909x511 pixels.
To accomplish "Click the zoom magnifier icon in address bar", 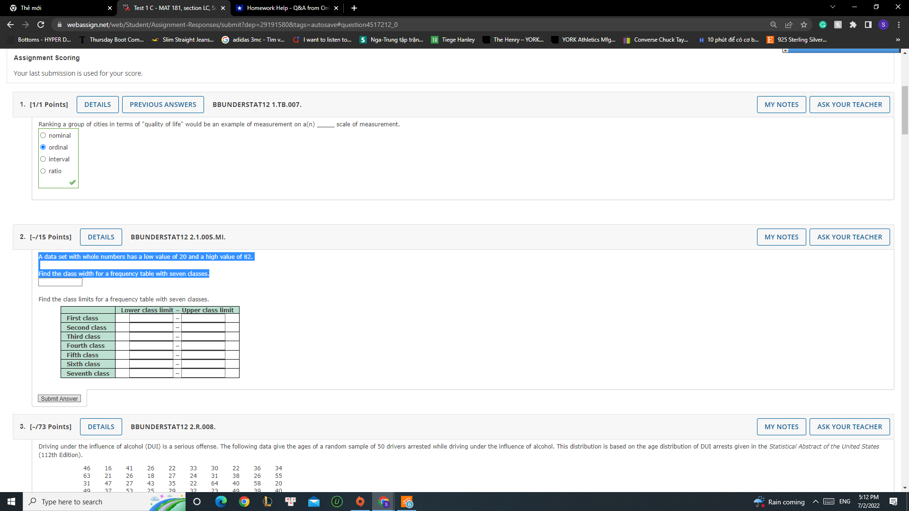I will tap(774, 25).
